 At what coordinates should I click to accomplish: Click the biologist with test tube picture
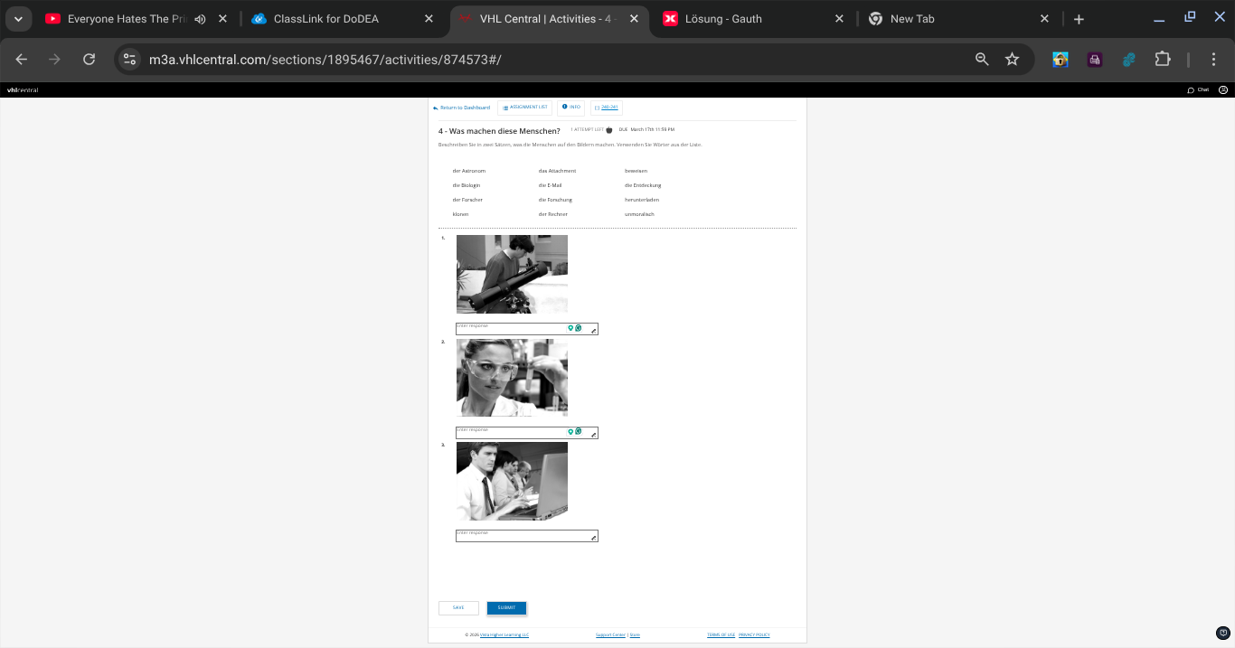point(512,378)
